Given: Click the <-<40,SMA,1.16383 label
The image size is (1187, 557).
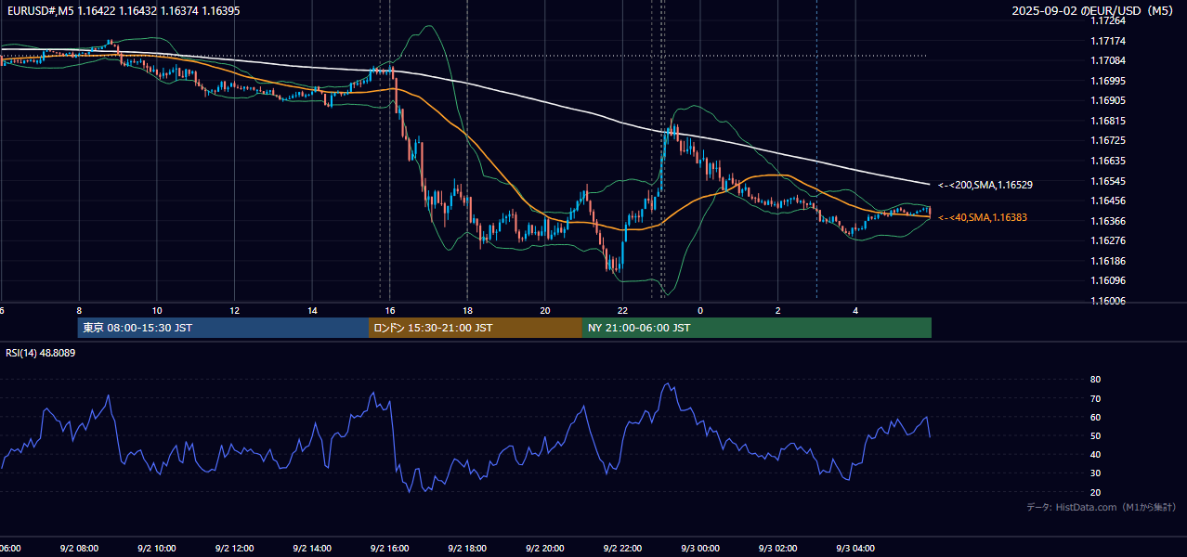Looking at the screenshot, I should (x=983, y=217).
